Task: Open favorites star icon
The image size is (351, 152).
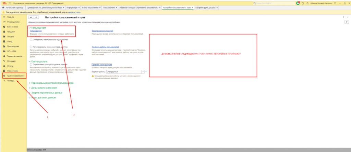Action: tap(307, 3)
